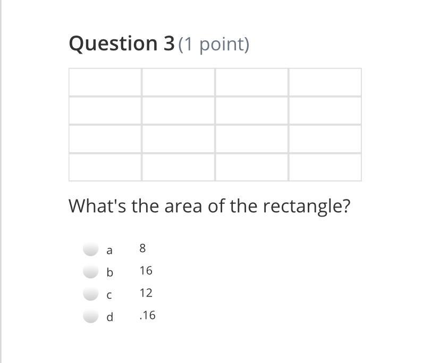
Task: Mark the radio button for option c
Action: [91, 294]
